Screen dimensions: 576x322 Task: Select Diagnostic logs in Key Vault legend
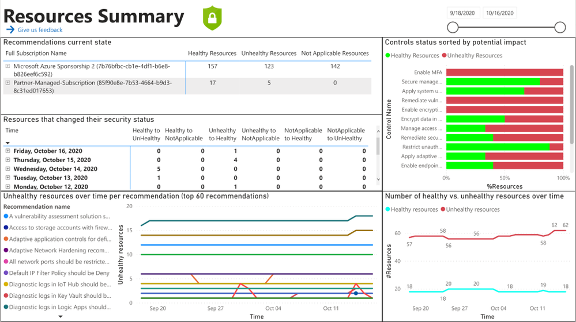tap(57, 296)
